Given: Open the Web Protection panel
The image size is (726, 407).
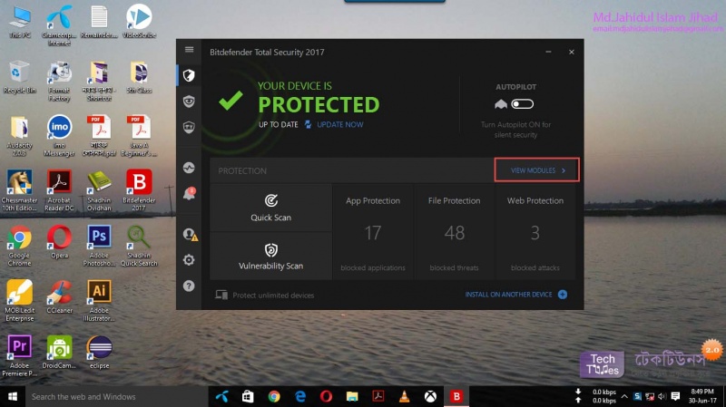Looking at the screenshot, I should (x=535, y=232).
